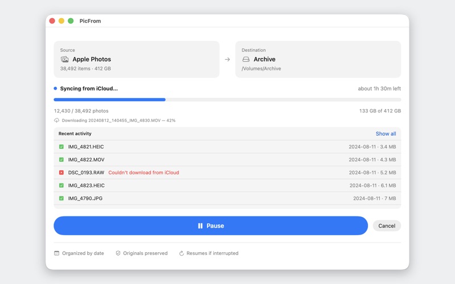Select the IMG_4821.HEIC file name
The image size is (455, 284).
pyautogui.click(x=86, y=147)
